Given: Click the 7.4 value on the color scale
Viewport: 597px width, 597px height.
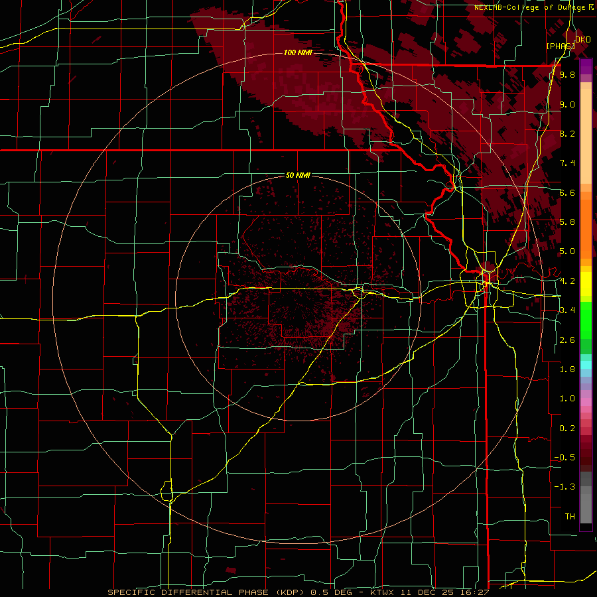Looking at the screenshot, I should tap(567, 163).
